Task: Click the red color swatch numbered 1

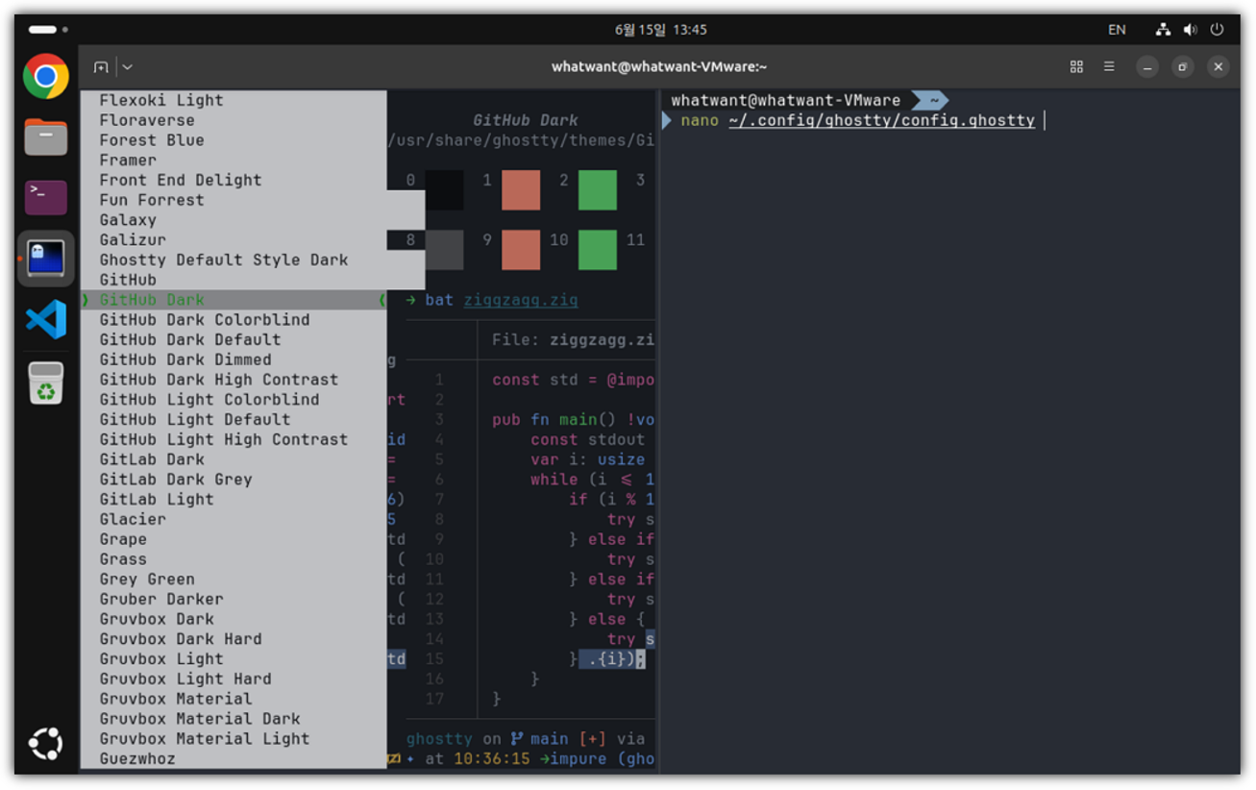Action: tap(521, 189)
